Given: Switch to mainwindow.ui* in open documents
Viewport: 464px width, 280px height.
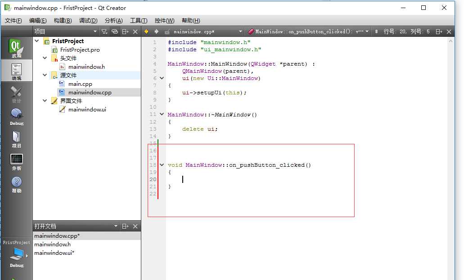Looking at the screenshot, I should tap(87, 253).
